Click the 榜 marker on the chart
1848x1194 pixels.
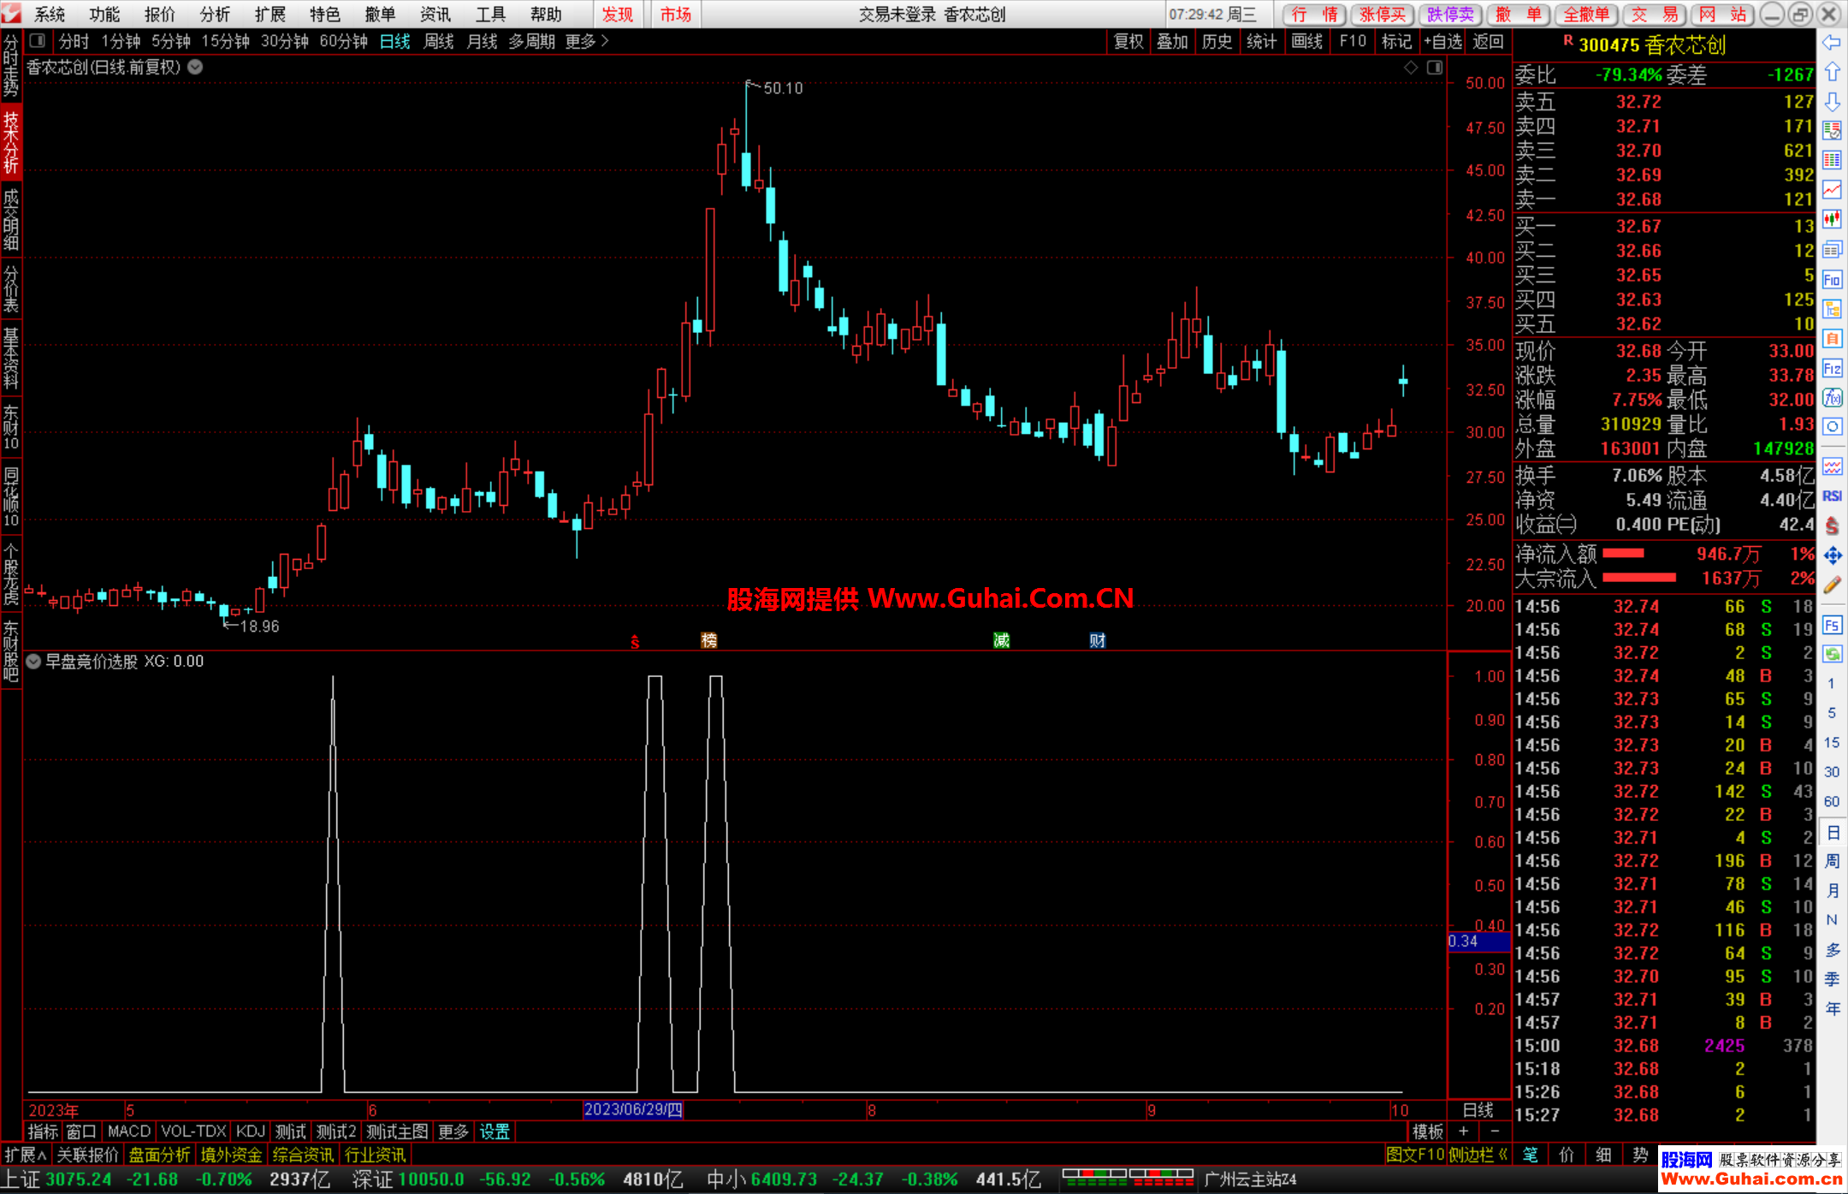coord(708,640)
